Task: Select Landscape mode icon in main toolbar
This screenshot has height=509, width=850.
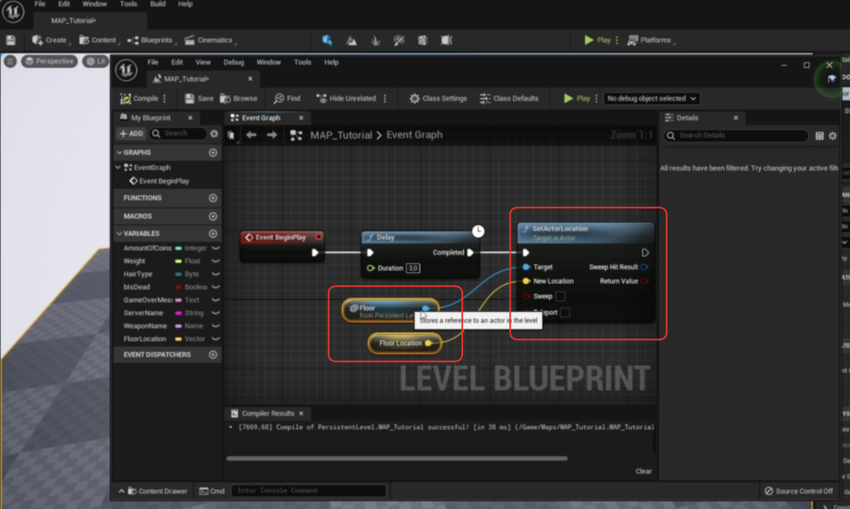Action: point(351,40)
